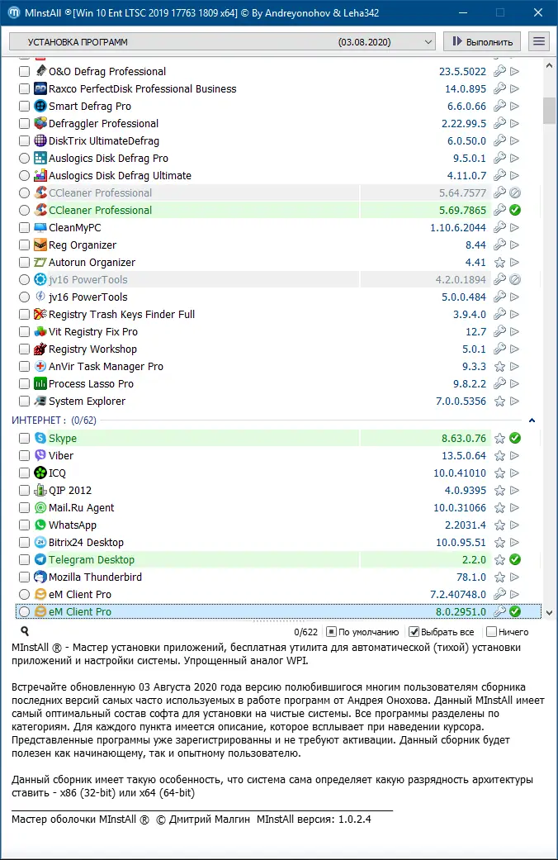Select the Process Lasso Pro row

point(278,384)
